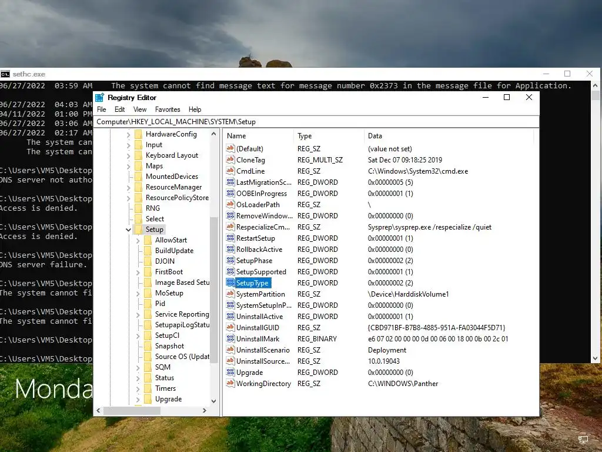This screenshot has height=452, width=602.
Task: Select the OsLoaderPath string icon
Action: [230, 204]
